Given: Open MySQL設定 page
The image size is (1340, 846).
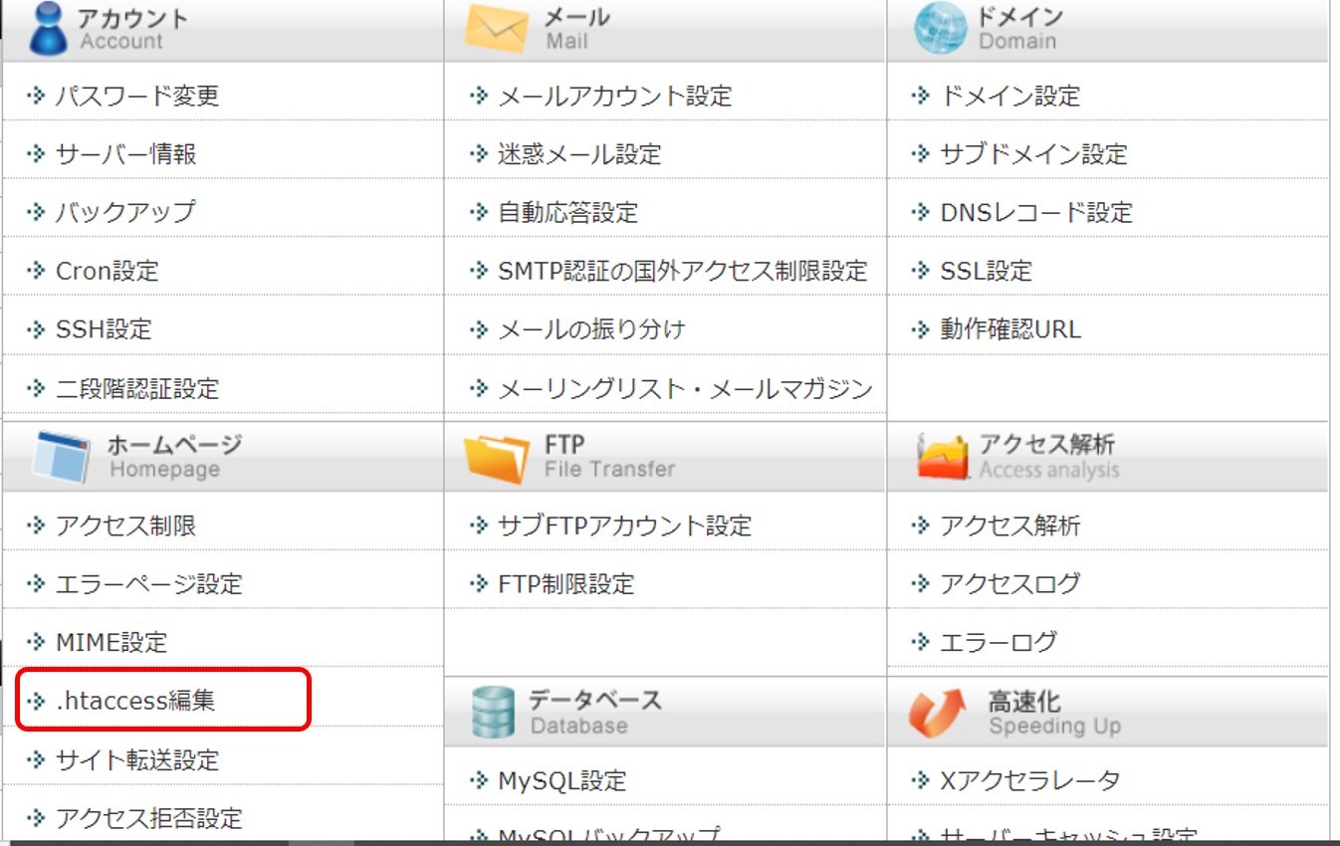Looking at the screenshot, I should pos(561,781).
